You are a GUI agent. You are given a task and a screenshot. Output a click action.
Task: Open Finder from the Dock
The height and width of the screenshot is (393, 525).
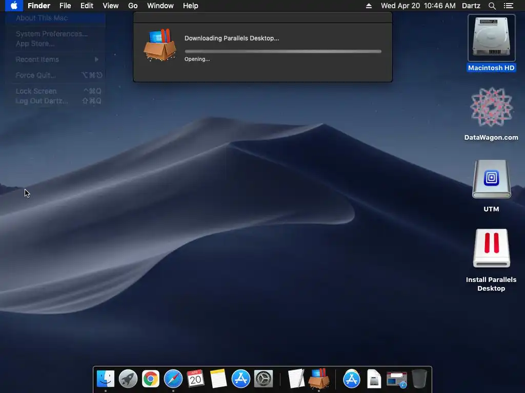106,379
